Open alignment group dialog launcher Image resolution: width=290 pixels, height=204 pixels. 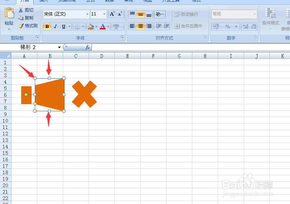pyautogui.click(x=206, y=37)
